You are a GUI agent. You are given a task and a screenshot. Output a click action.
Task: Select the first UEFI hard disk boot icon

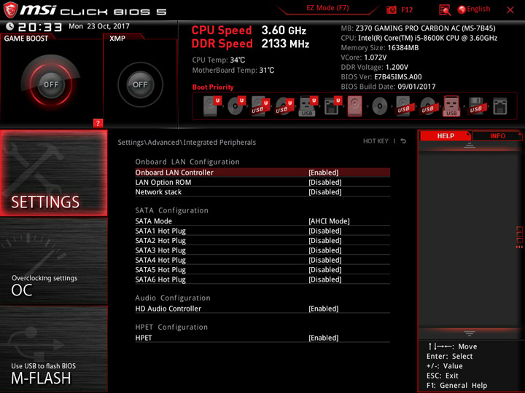[212, 106]
